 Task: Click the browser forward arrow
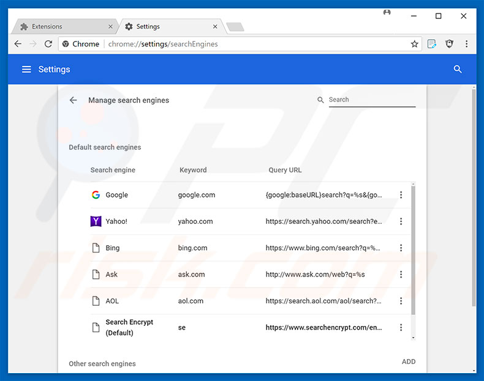pyautogui.click(x=32, y=44)
